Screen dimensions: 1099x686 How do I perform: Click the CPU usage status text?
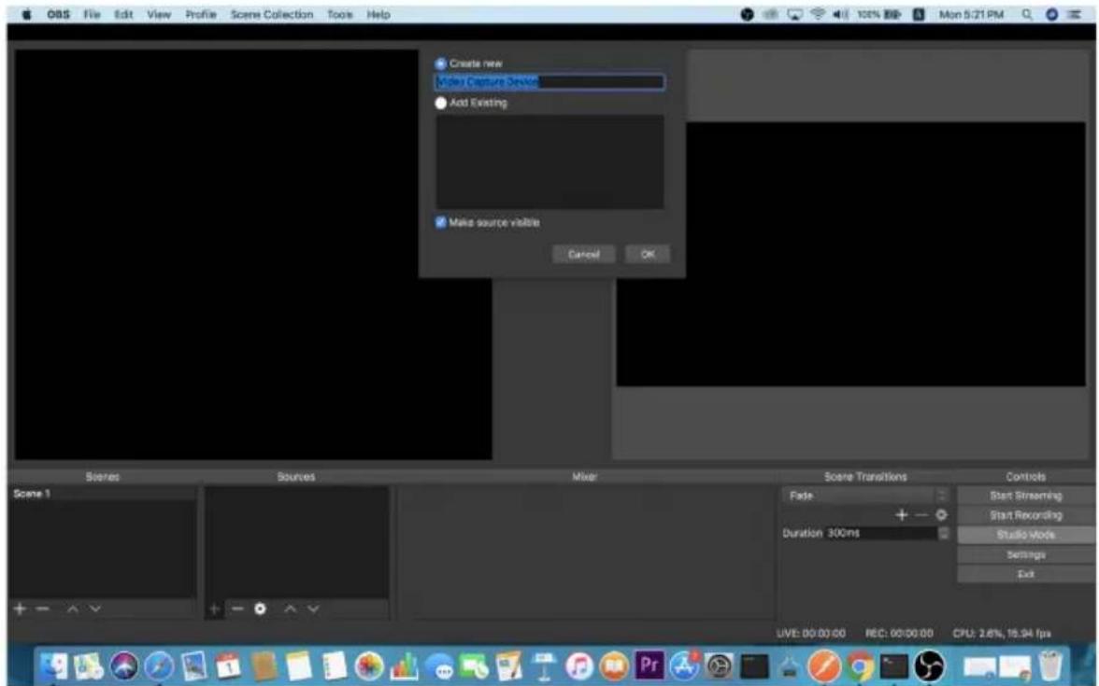[1002, 634]
